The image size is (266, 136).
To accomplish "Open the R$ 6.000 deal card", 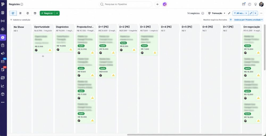I will (43, 43).
